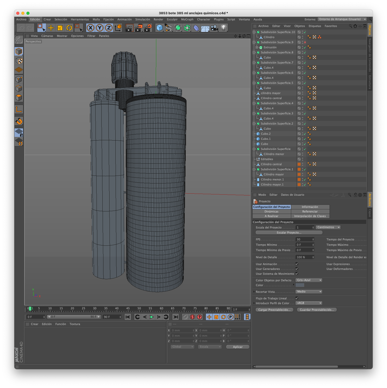The image size is (387, 388).
Task: Collapse the Subdivisión Superficie.10 tree node
Action: pyautogui.click(x=254, y=32)
